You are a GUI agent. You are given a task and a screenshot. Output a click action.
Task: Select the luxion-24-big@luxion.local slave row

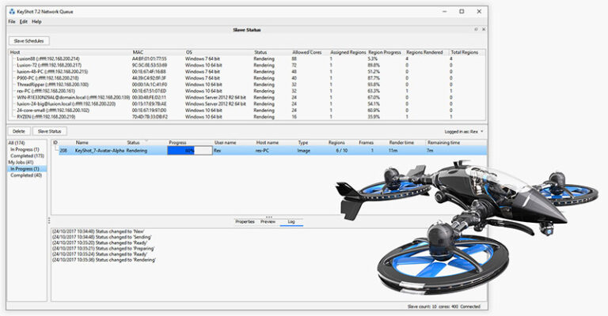pyautogui.click(x=247, y=103)
